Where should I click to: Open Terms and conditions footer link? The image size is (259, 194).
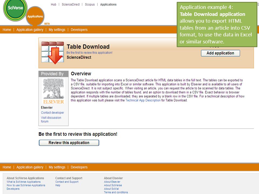tap(116, 192)
